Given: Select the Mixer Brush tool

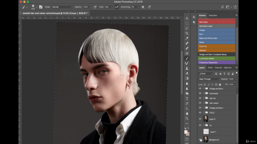Looking at the screenshot, I should click(187, 63).
